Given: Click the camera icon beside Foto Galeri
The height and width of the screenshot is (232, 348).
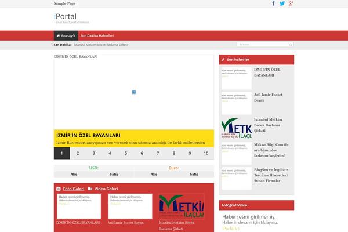Looking at the screenshot, I should pos(59,188).
